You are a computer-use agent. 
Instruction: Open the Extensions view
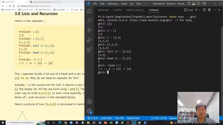(89, 50)
